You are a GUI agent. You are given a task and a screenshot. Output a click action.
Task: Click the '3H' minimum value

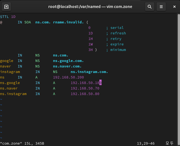pyautogui.click(x=91, y=50)
